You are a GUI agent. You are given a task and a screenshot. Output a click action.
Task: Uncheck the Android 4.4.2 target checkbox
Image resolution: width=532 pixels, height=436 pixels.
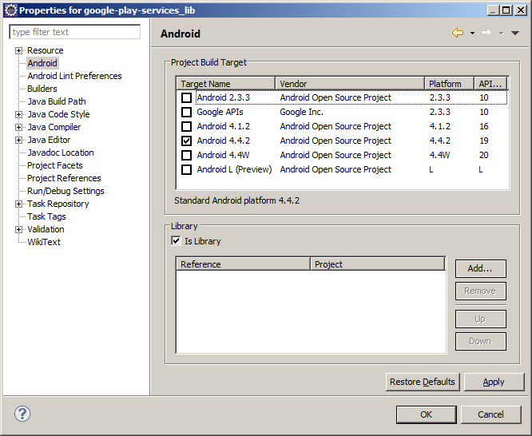[186, 141]
